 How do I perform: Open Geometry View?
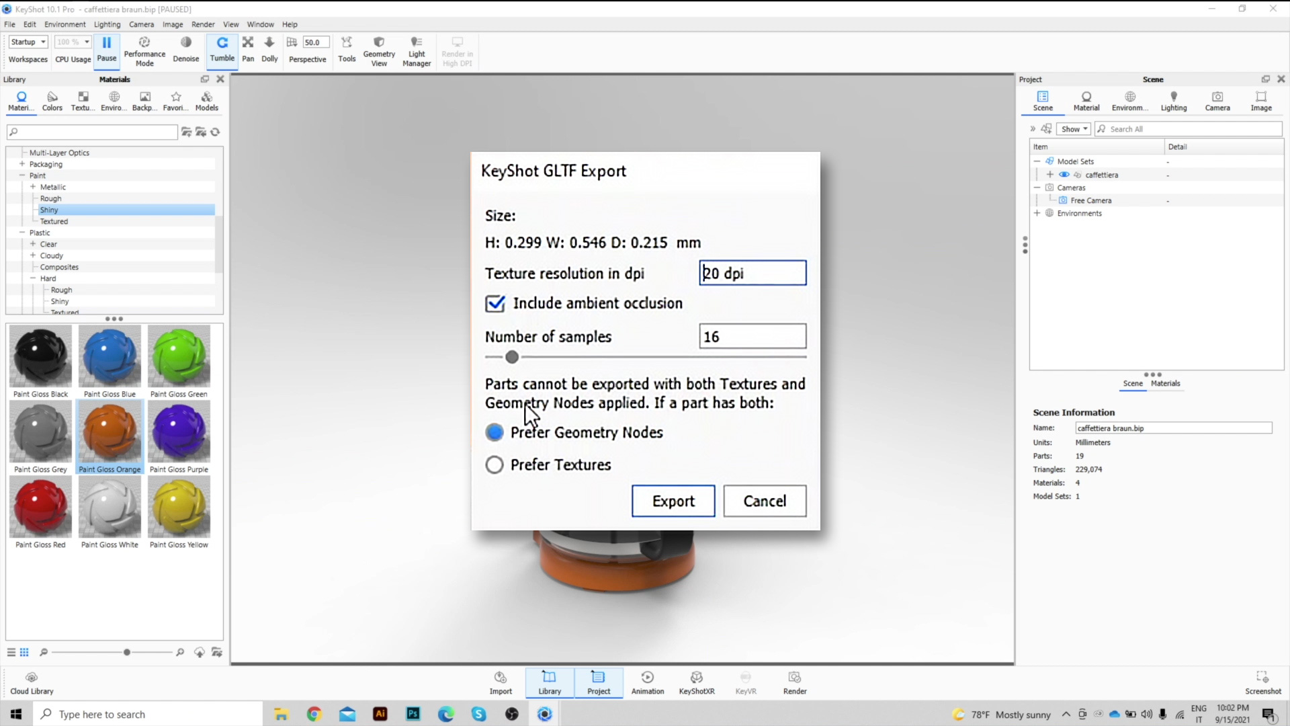tap(379, 51)
